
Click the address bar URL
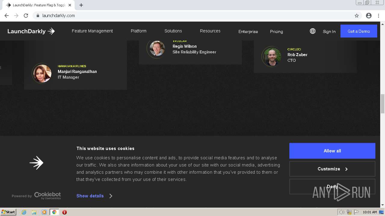click(x=59, y=16)
